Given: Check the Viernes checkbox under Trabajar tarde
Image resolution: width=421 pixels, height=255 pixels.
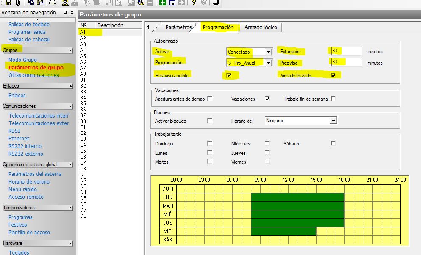Looking at the screenshot, I should point(267,161).
